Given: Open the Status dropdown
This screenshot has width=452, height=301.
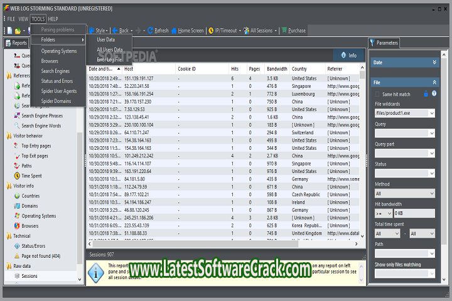Looking at the screenshot, I should click(432, 174).
